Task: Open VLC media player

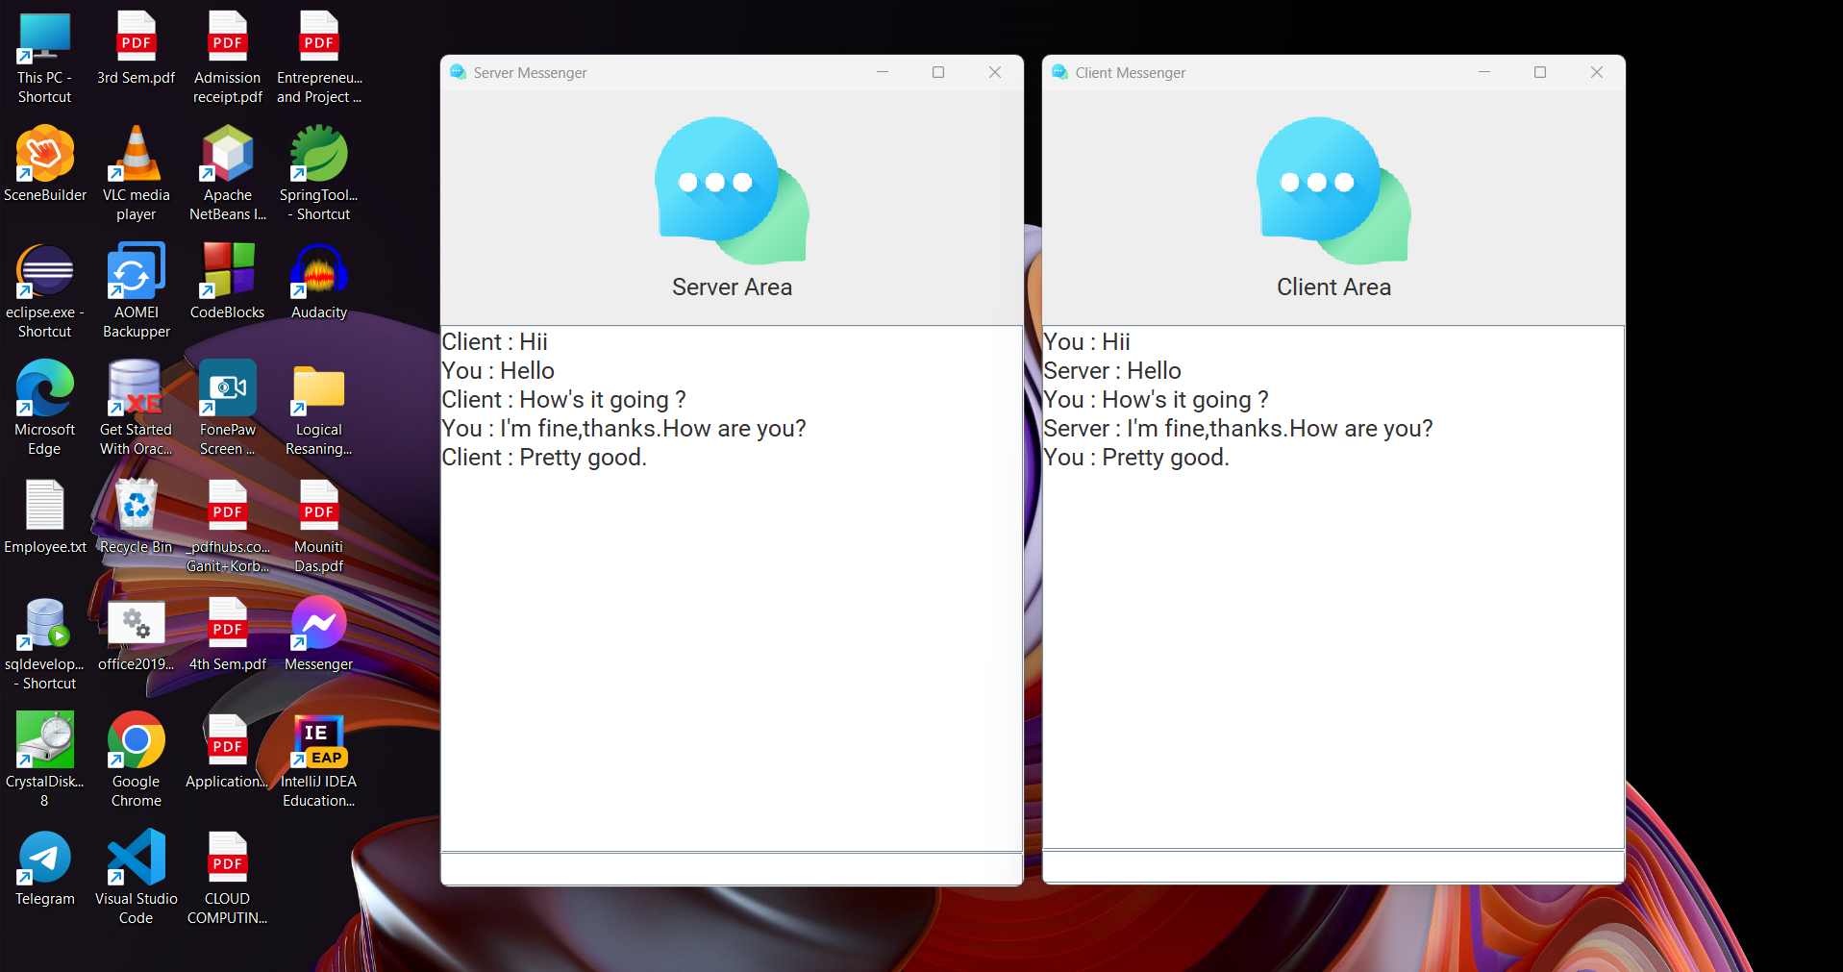Action: [135, 154]
